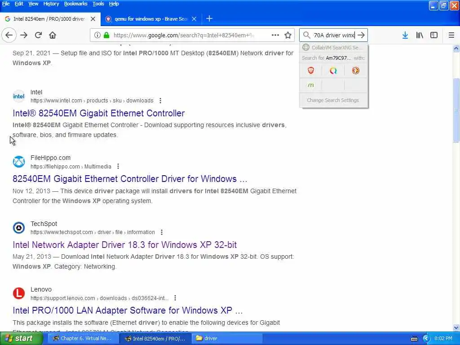Viewport: 460px width, 345px height.
Task: Switch to Chapter 6. Virtual Ne... taskbar window
Action: tap(82, 338)
